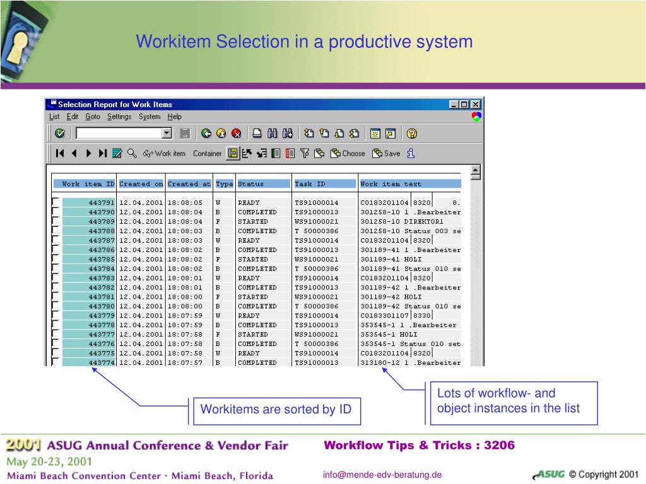646x484 pixels.
Task: Click the Save layout button
Action: 386,154
